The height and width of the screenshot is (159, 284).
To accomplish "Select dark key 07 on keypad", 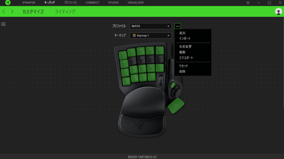I will tap(132, 60).
